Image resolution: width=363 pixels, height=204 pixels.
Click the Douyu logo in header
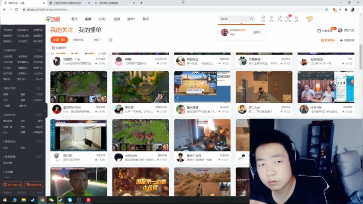(53, 19)
